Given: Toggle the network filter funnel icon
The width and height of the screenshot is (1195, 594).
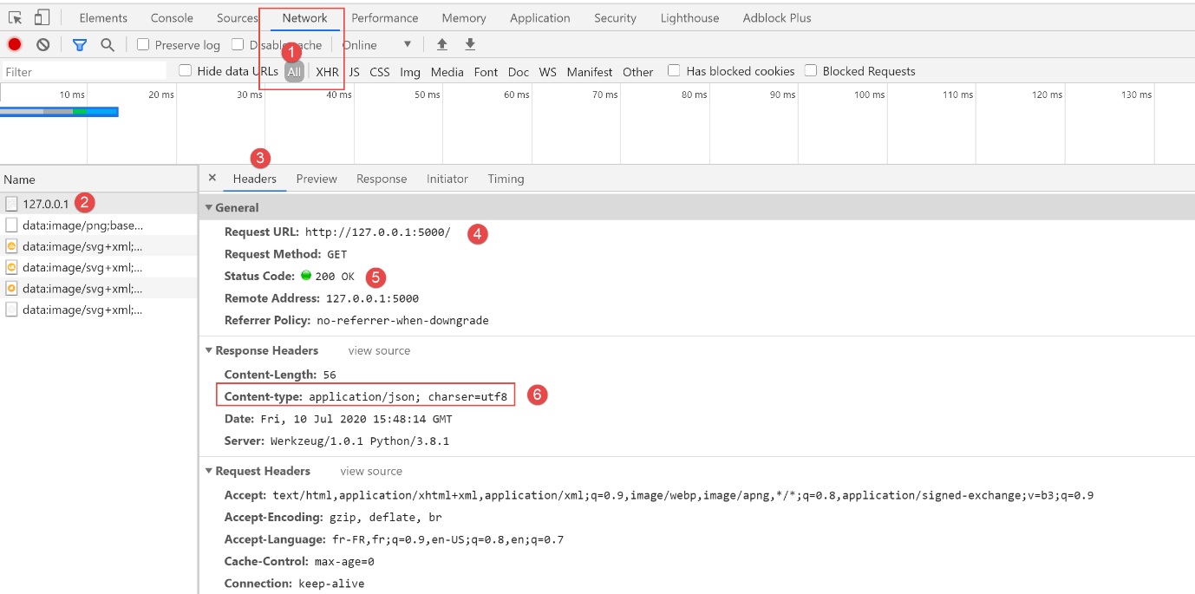Looking at the screenshot, I should (x=80, y=44).
